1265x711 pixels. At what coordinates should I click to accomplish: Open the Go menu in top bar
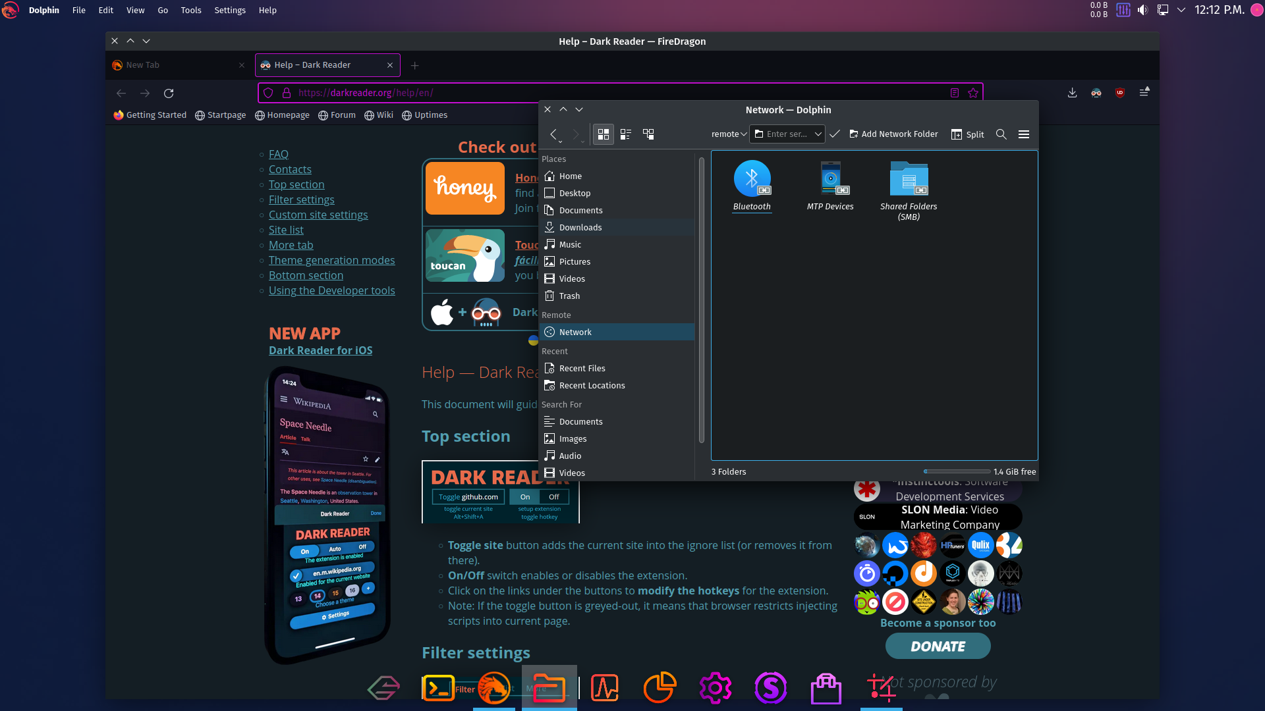tap(163, 10)
